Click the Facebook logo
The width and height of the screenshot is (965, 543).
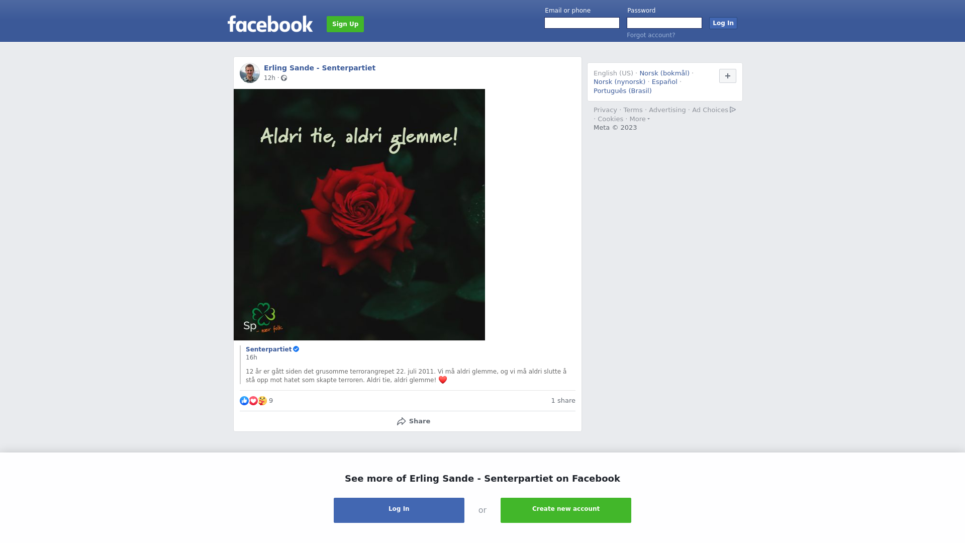[270, 24]
